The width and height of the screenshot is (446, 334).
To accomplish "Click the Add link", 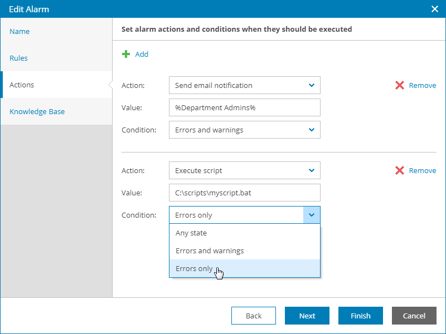I will (x=142, y=54).
